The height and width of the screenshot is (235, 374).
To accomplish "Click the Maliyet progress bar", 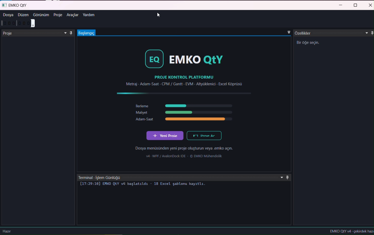I will click(x=198, y=112).
